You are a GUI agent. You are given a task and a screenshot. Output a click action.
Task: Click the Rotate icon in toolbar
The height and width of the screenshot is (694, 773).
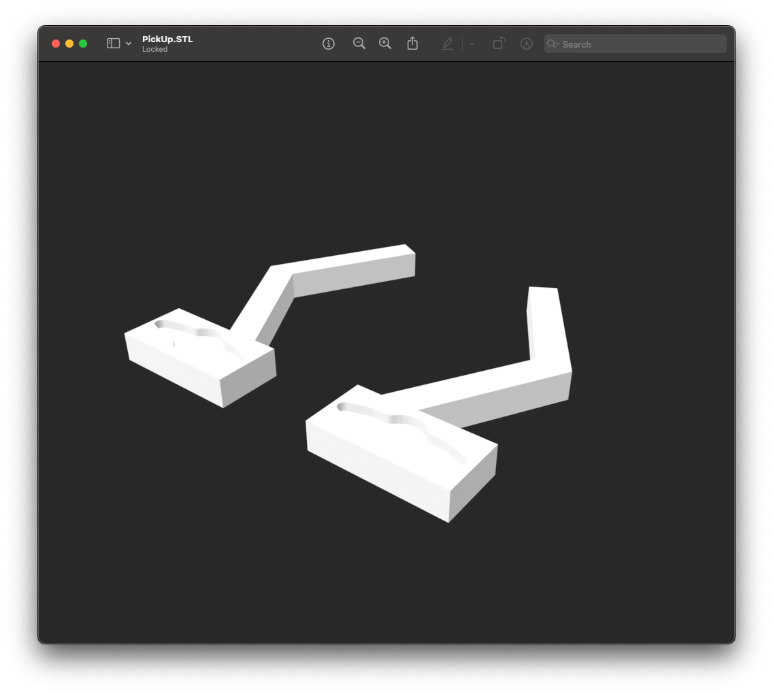point(499,44)
